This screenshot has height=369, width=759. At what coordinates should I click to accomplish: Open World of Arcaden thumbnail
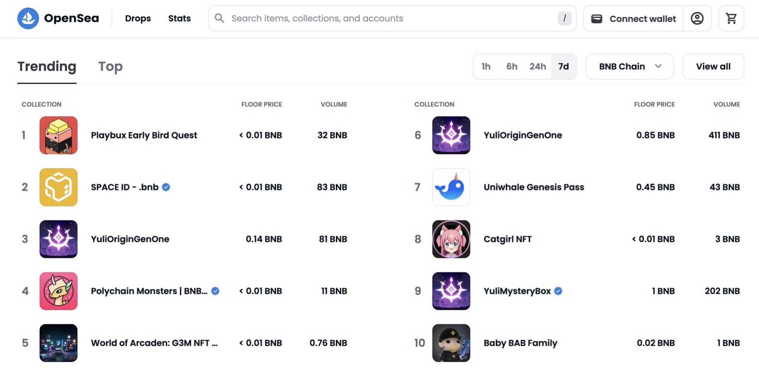tap(58, 343)
